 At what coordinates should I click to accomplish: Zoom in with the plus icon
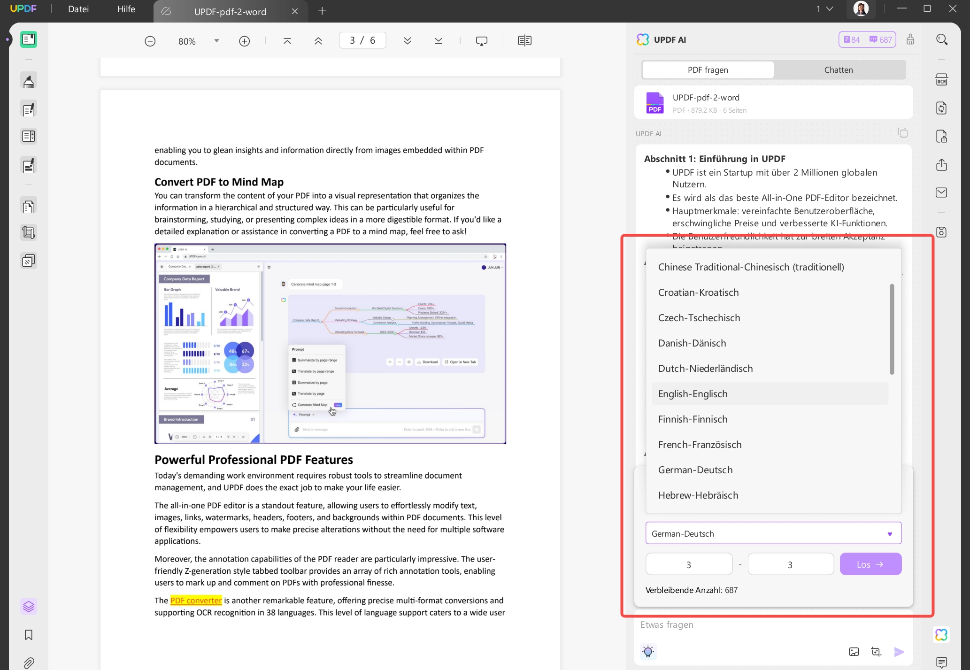coord(244,41)
